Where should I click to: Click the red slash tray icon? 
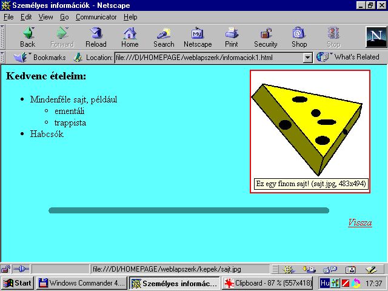pyautogui.click(x=346, y=283)
